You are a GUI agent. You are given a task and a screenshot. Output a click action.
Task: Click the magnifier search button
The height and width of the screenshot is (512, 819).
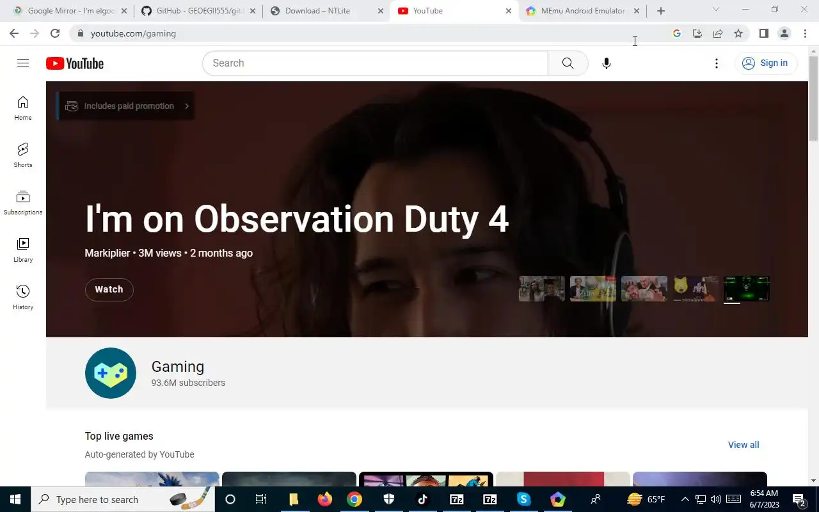568,63
